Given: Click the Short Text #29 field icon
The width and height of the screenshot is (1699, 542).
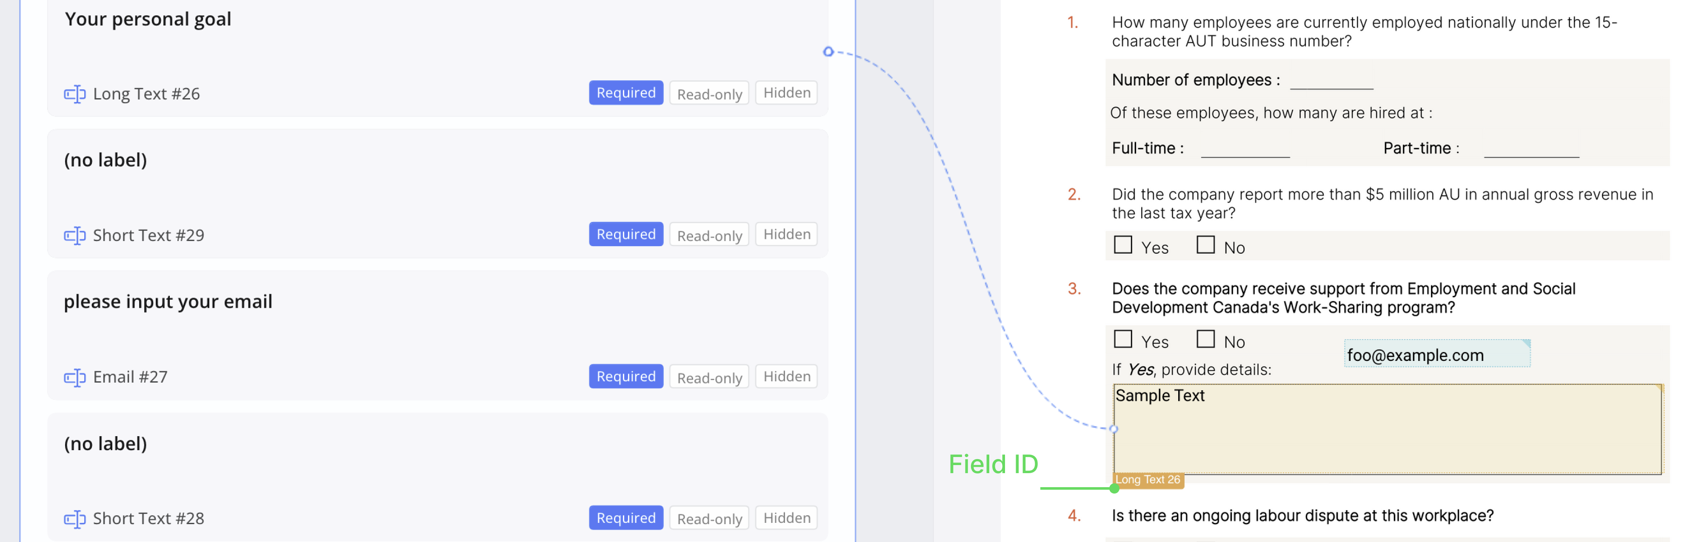Looking at the screenshot, I should click(x=74, y=236).
